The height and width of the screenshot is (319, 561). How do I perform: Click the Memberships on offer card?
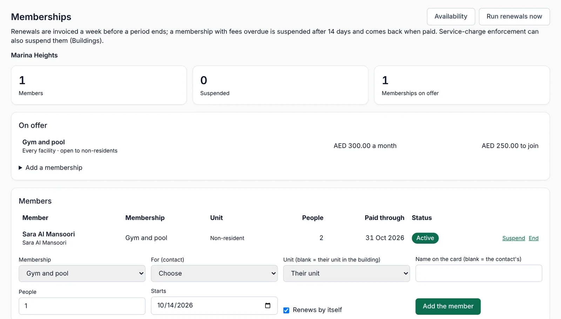point(462,85)
